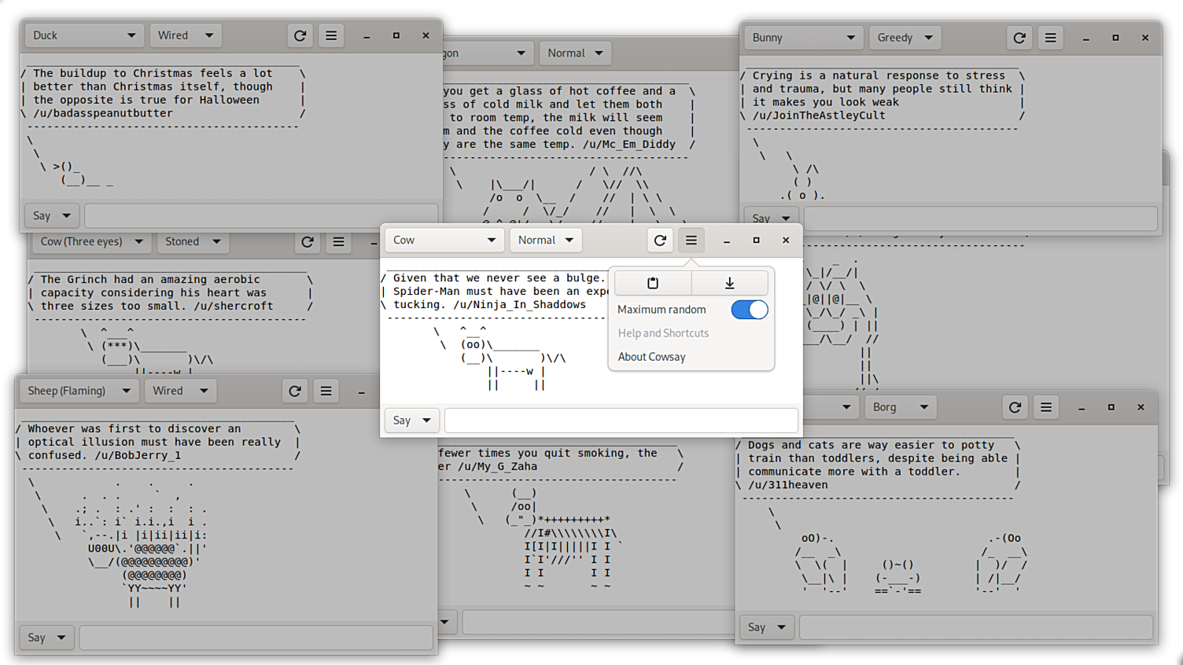Open the Stoned mode dropdown
The width and height of the screenshot is (1183, 665).
tap(193, 241)
